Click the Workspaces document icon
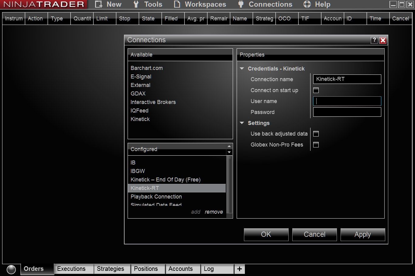415x276 pixels. click(x=177, y=4)
